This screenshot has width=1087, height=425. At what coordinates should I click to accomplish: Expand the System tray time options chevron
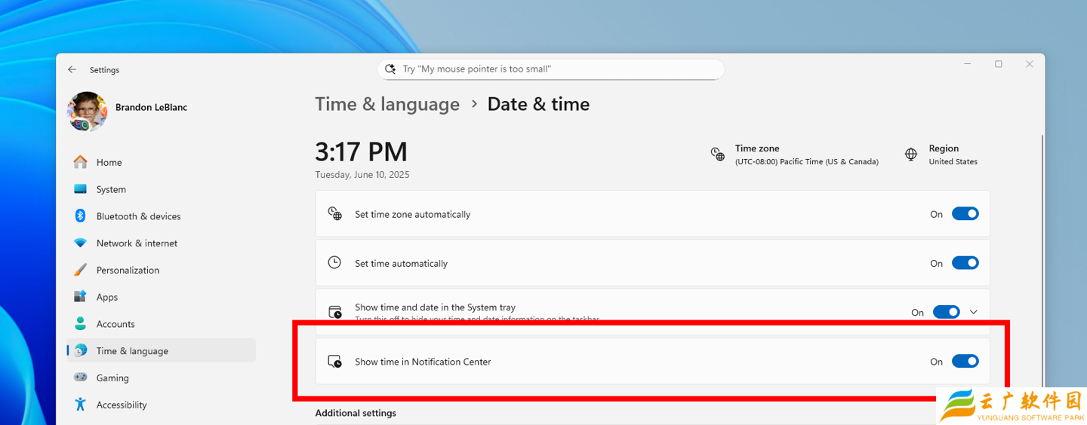[x=973, y=312]
